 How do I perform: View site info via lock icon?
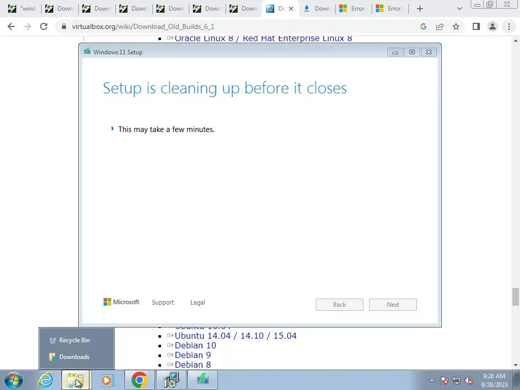coord(63,26)
